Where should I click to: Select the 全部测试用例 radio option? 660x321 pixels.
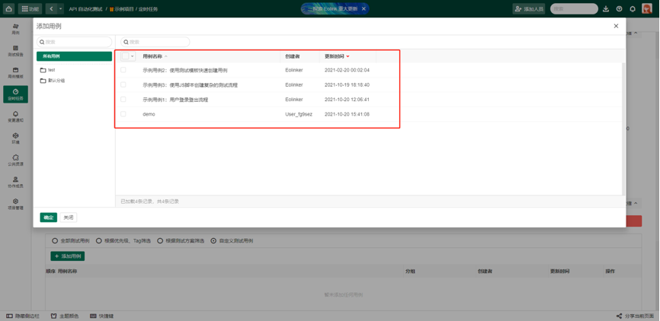click(x=71, y=241)
